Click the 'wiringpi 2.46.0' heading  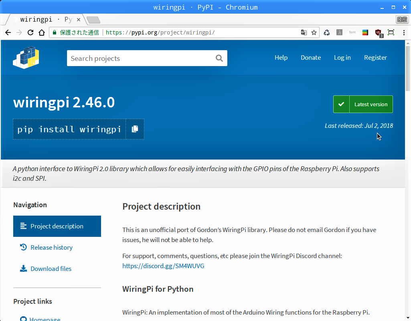[x=64, y=102]
